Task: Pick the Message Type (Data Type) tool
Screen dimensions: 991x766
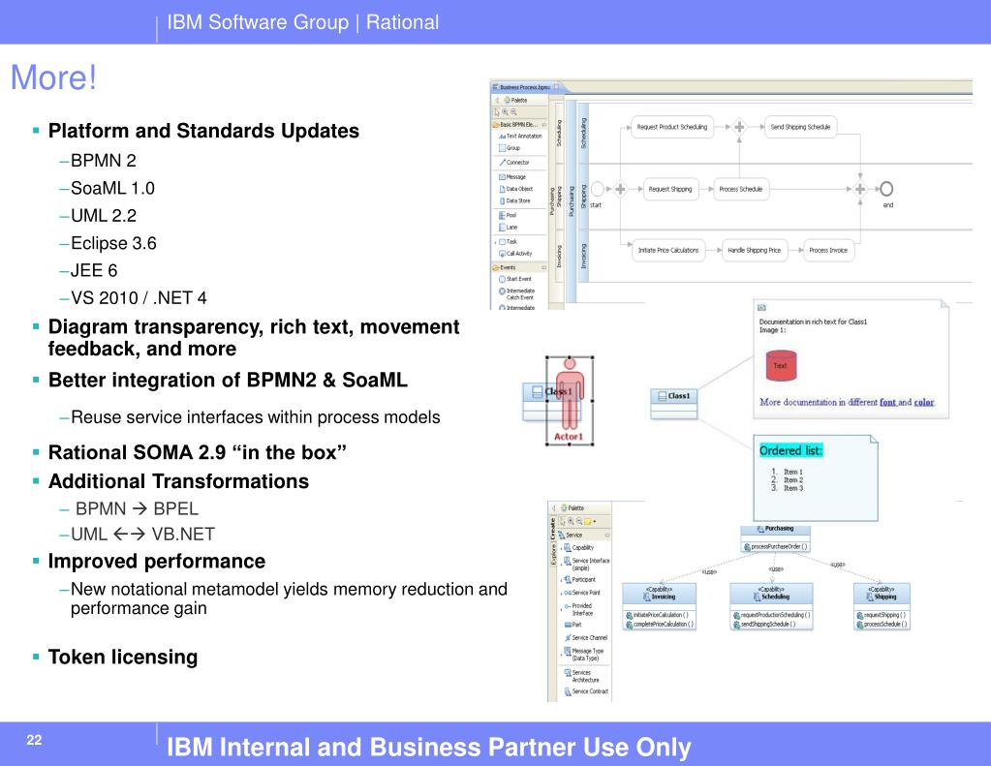Action: (584, 654)
